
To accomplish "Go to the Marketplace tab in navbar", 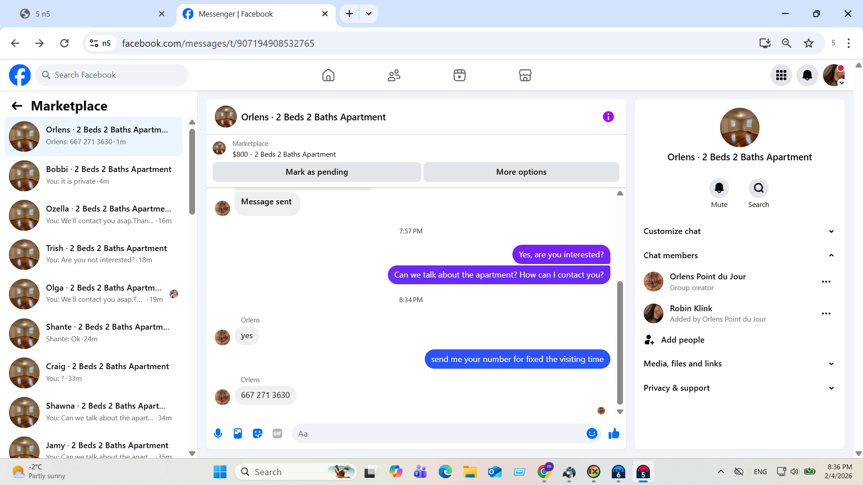I will [525, 75].
